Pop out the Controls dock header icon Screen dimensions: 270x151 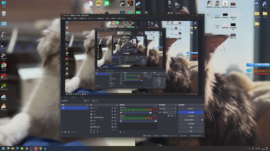203,105
